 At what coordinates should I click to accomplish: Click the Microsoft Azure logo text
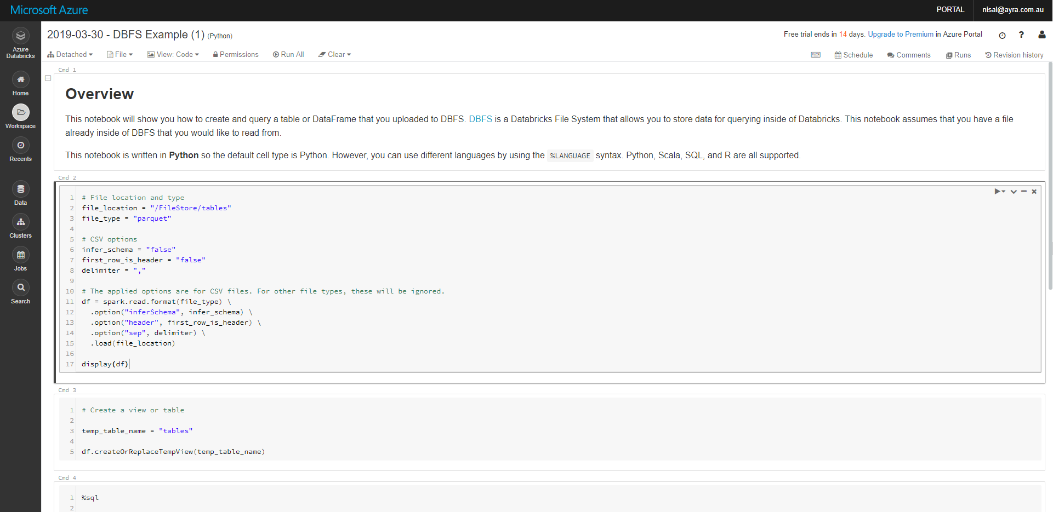pos(49,10)
